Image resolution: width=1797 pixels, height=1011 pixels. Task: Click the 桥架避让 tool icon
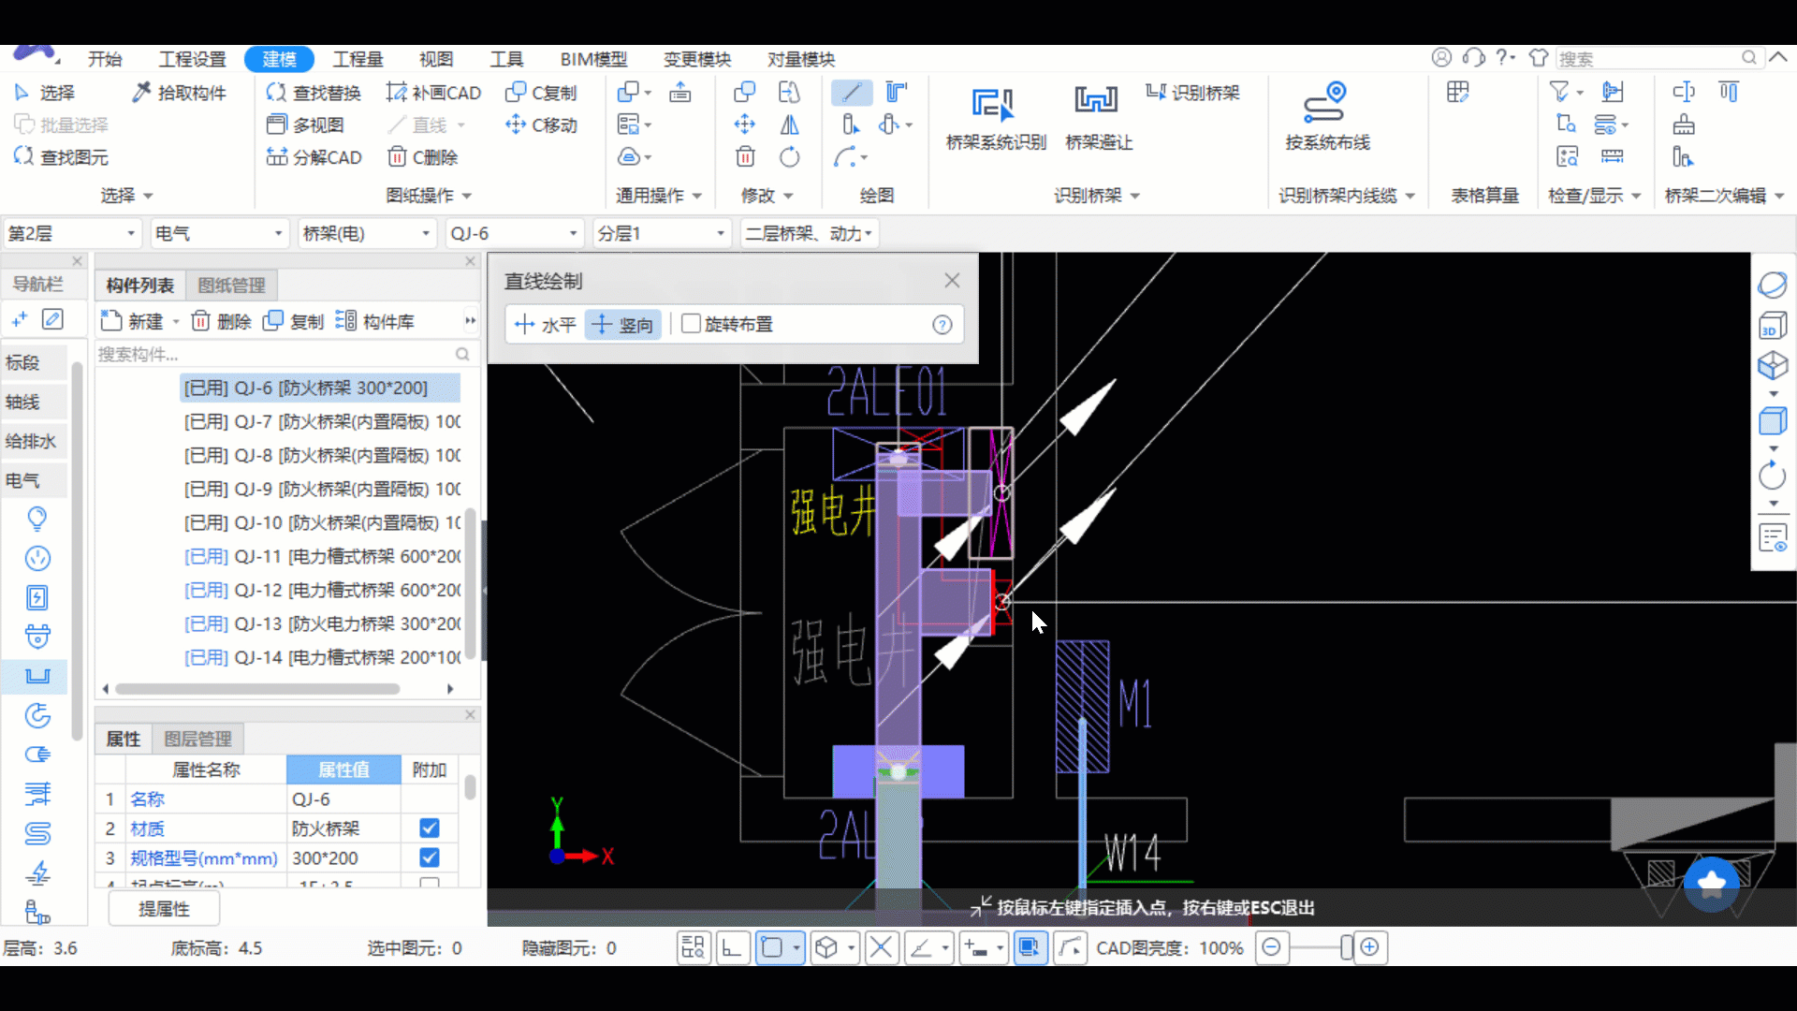[x=1097, y=100]
